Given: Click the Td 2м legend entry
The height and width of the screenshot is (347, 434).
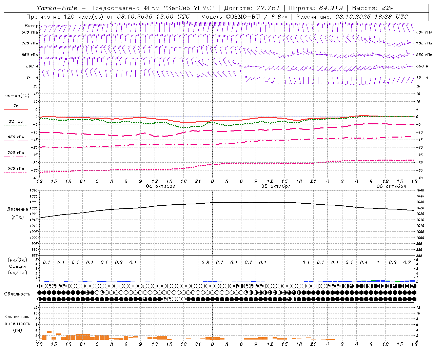Looking at the screenshot, I should coord(16,121).
